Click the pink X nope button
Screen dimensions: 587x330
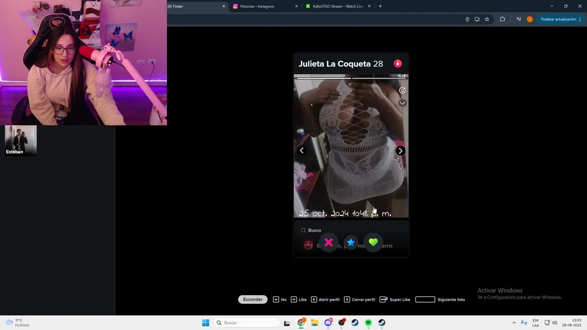click(329, 242)
